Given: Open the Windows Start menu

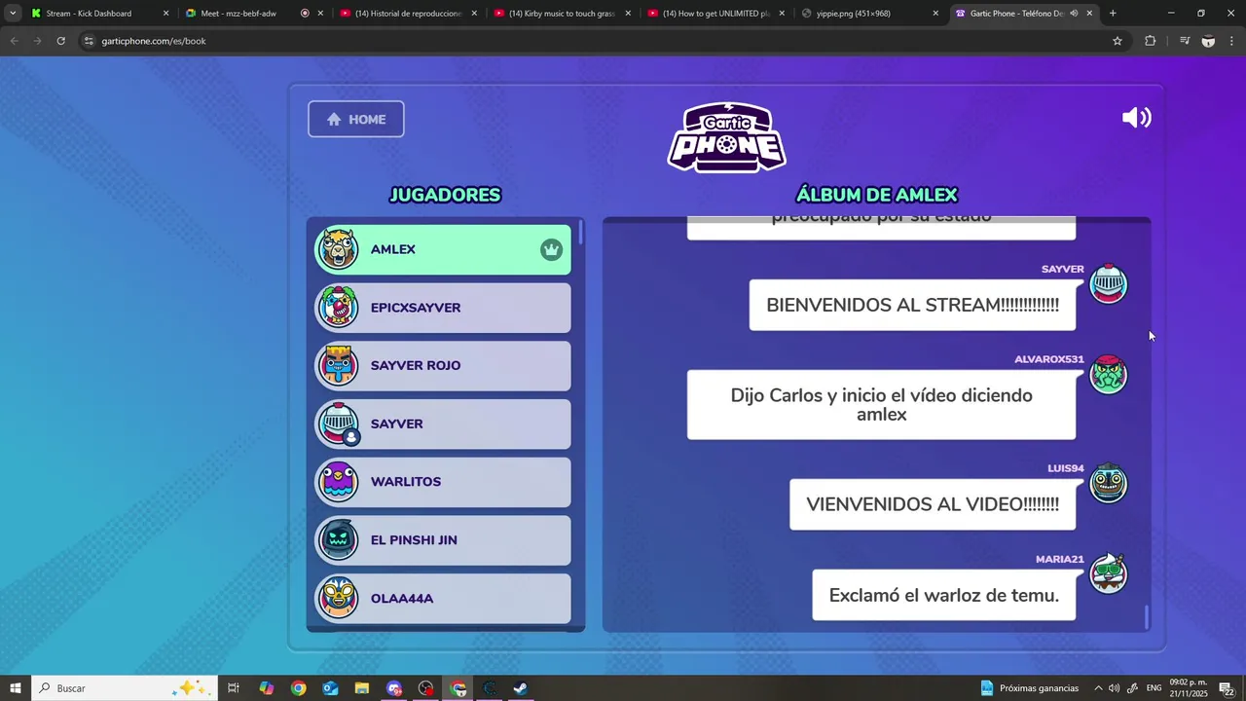Looking at the screenshot, I should tap(16, 688).
